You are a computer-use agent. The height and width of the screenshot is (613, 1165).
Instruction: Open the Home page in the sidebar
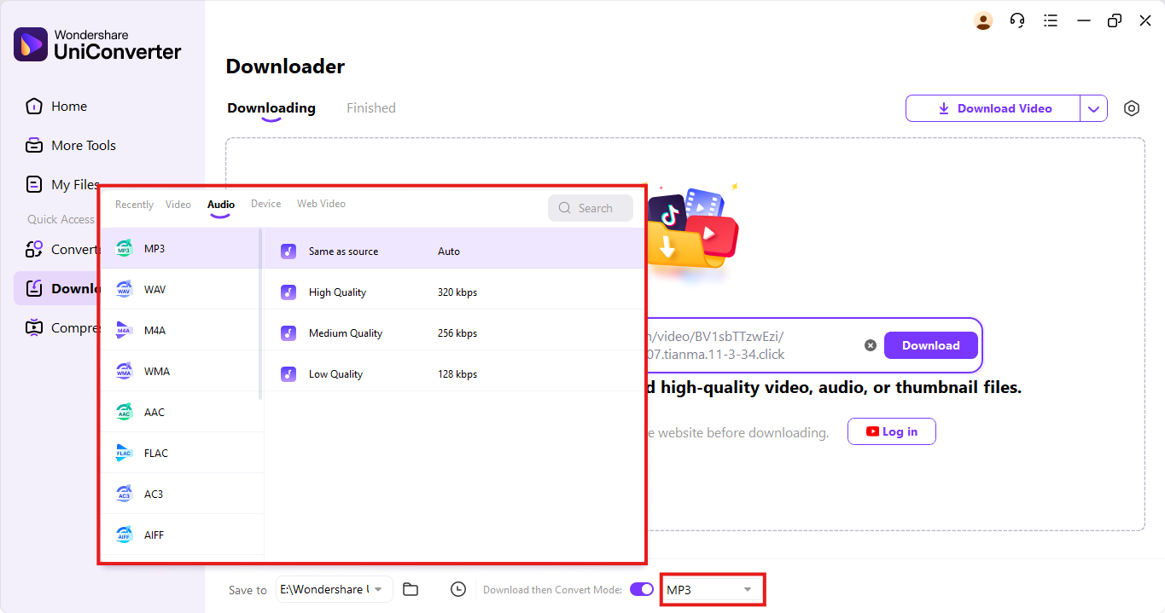pyautogui.click(x=56, y=107)
